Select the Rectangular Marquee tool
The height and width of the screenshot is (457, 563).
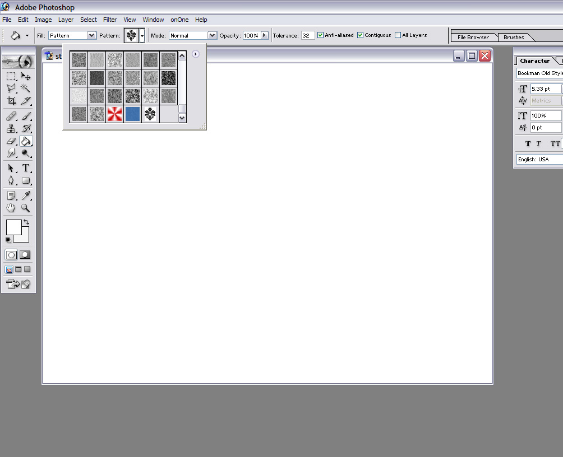(11, 76)
